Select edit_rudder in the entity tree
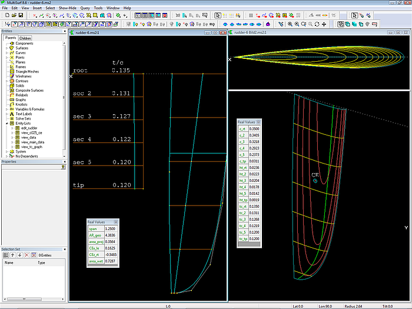The height and width of the screenshot is (309, 412). (29, 128)
